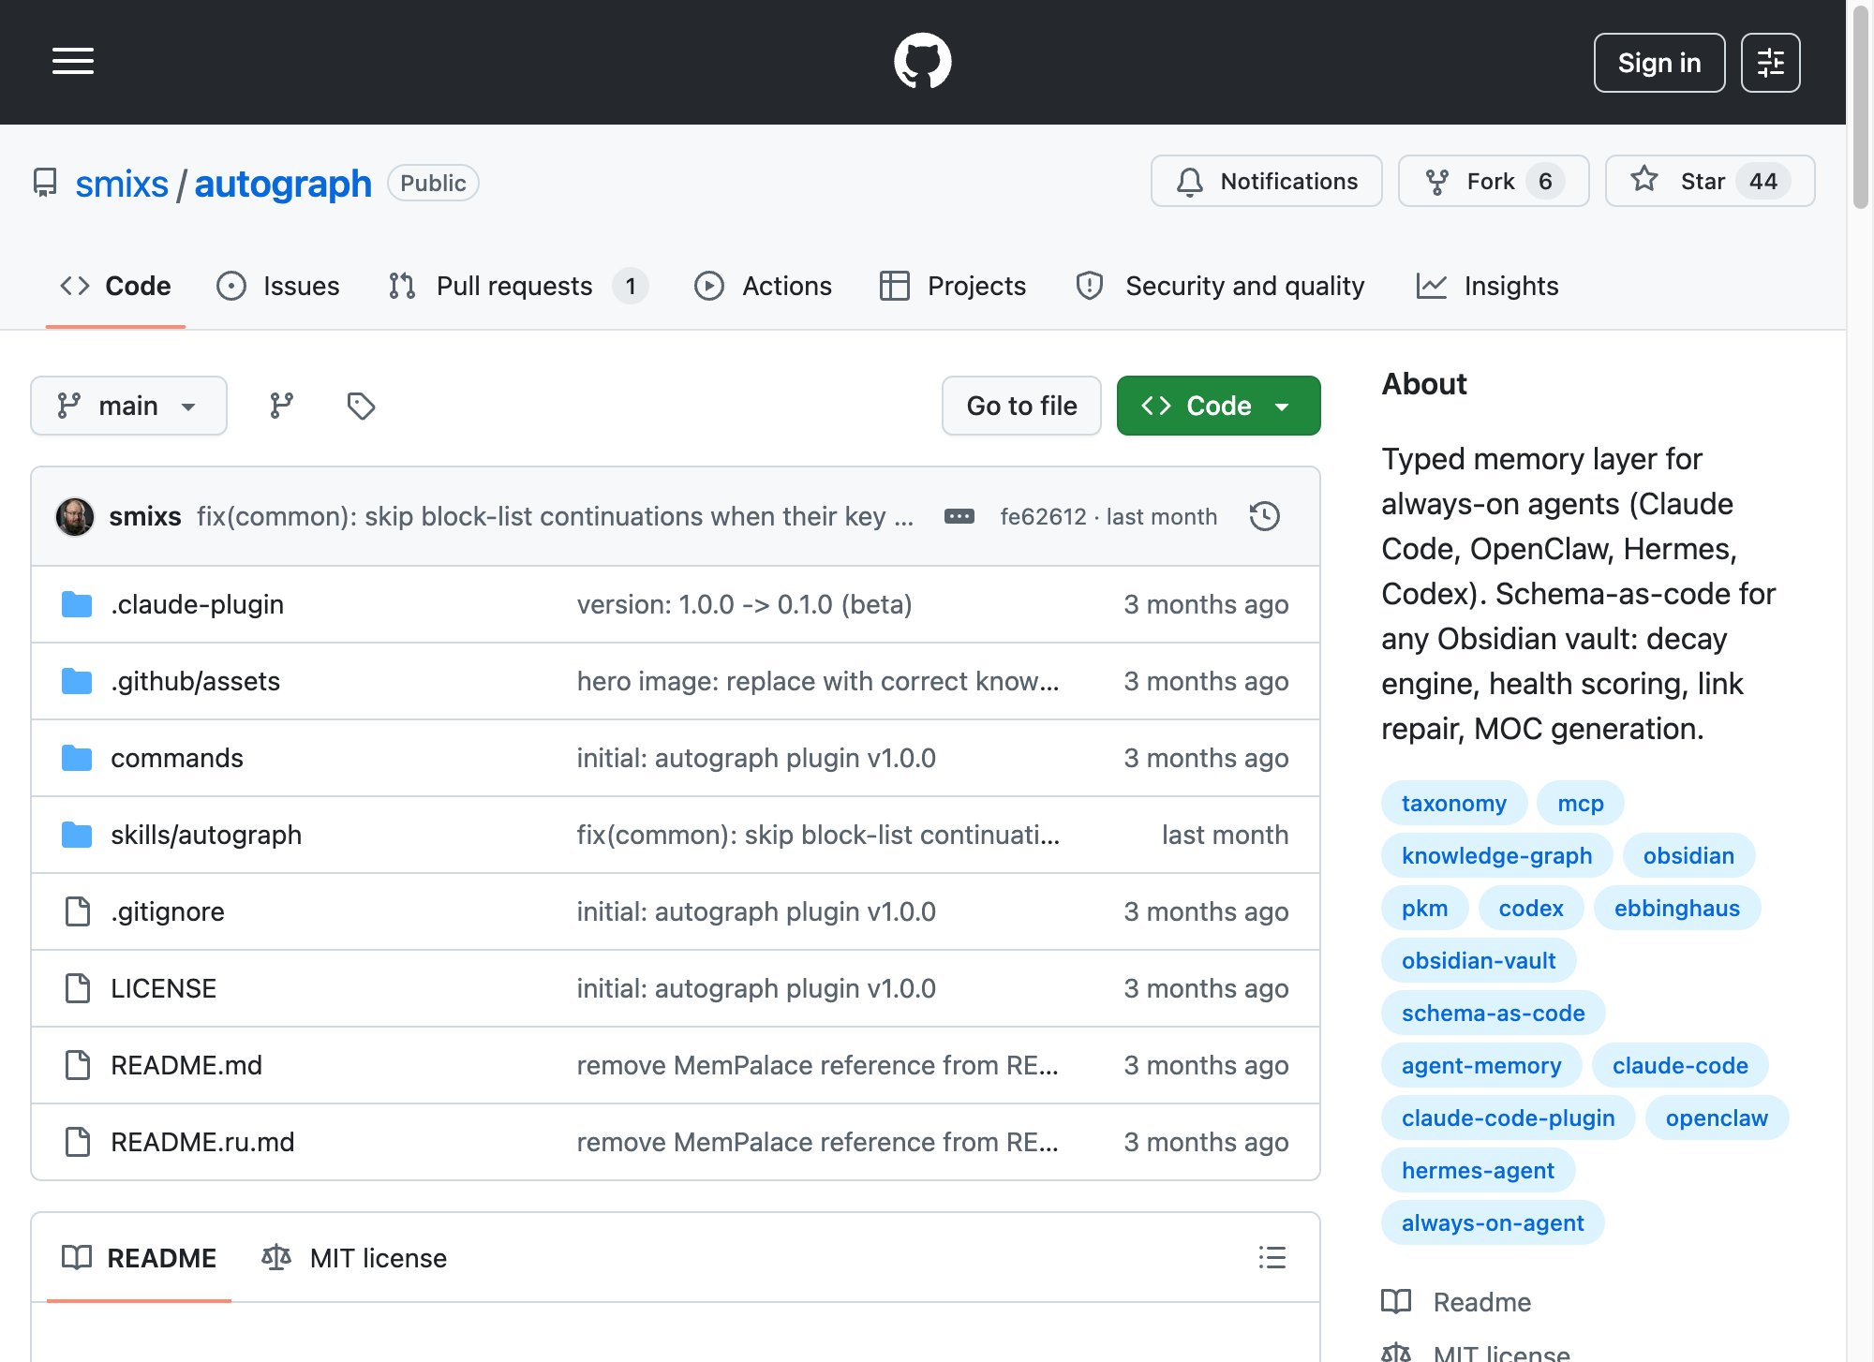
Task: Open the Projects tab
Action: [953, 286]
